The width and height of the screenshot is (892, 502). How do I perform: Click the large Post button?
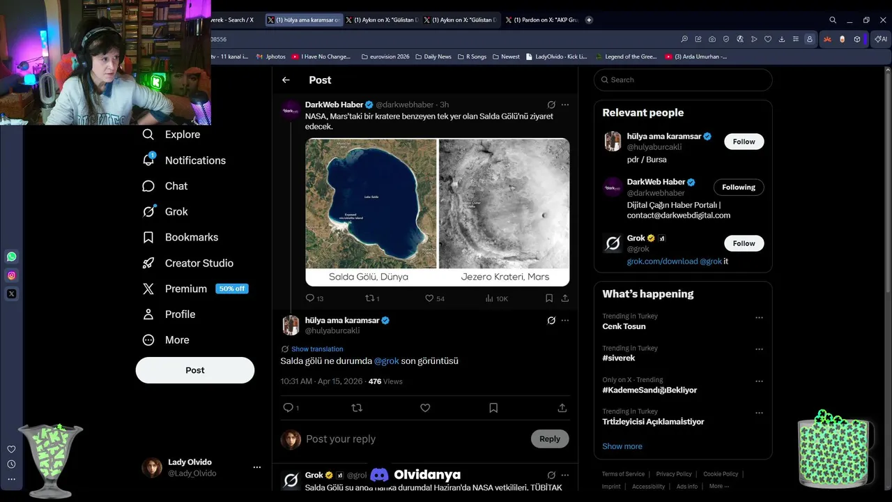[195, 370]
